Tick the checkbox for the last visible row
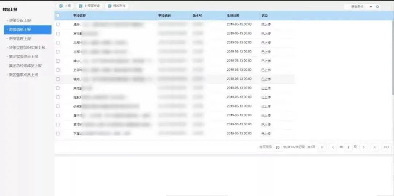This screenshot has width=394, height=196. (x=58, y=134)
